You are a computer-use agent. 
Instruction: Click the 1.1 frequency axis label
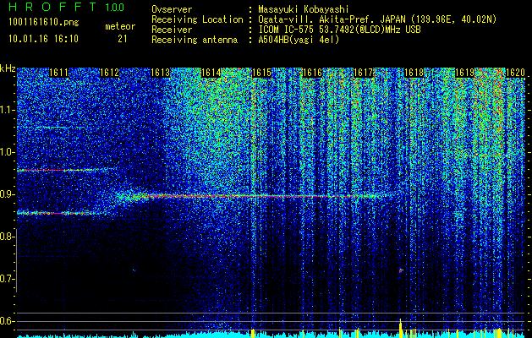click(8, 110)
